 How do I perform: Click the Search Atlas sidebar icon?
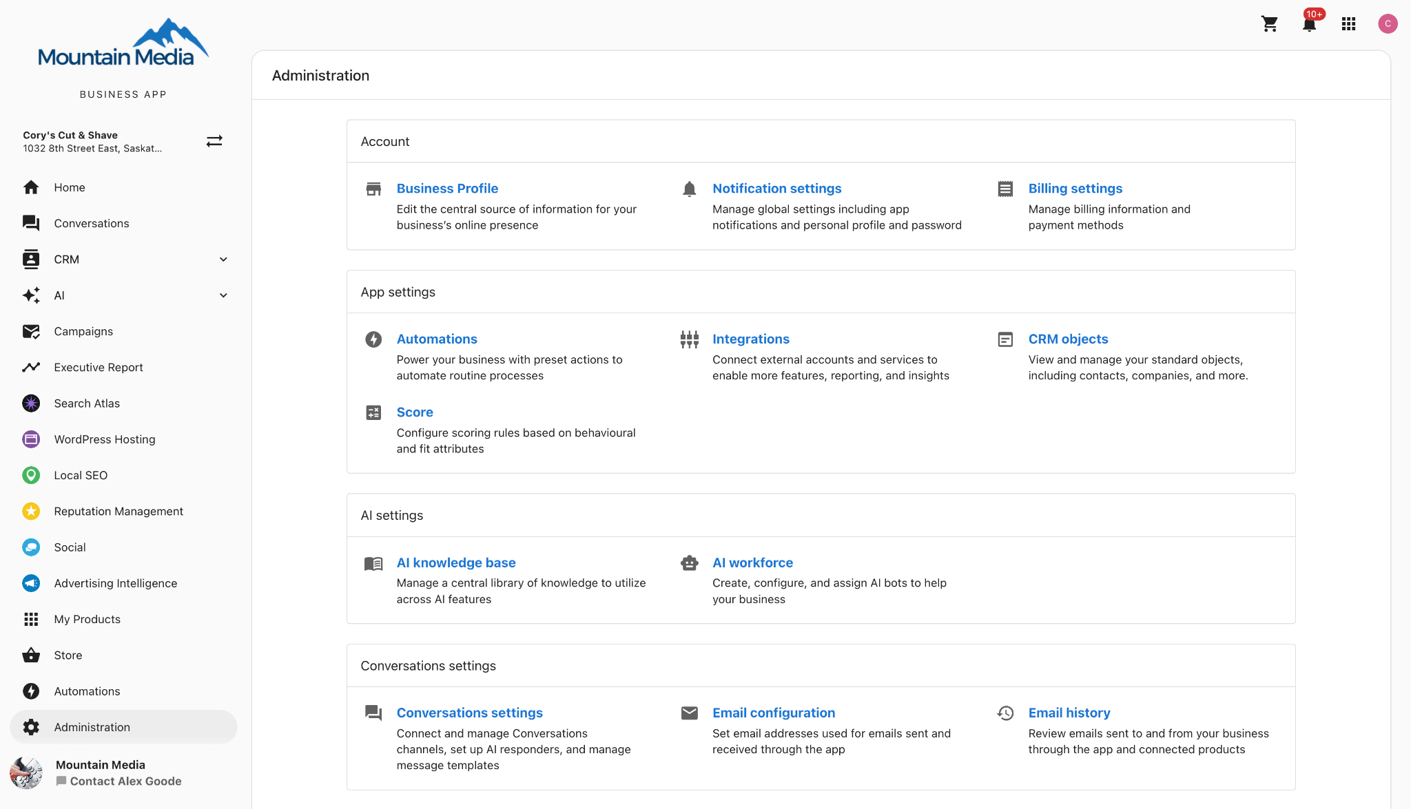tap(31, 403)
